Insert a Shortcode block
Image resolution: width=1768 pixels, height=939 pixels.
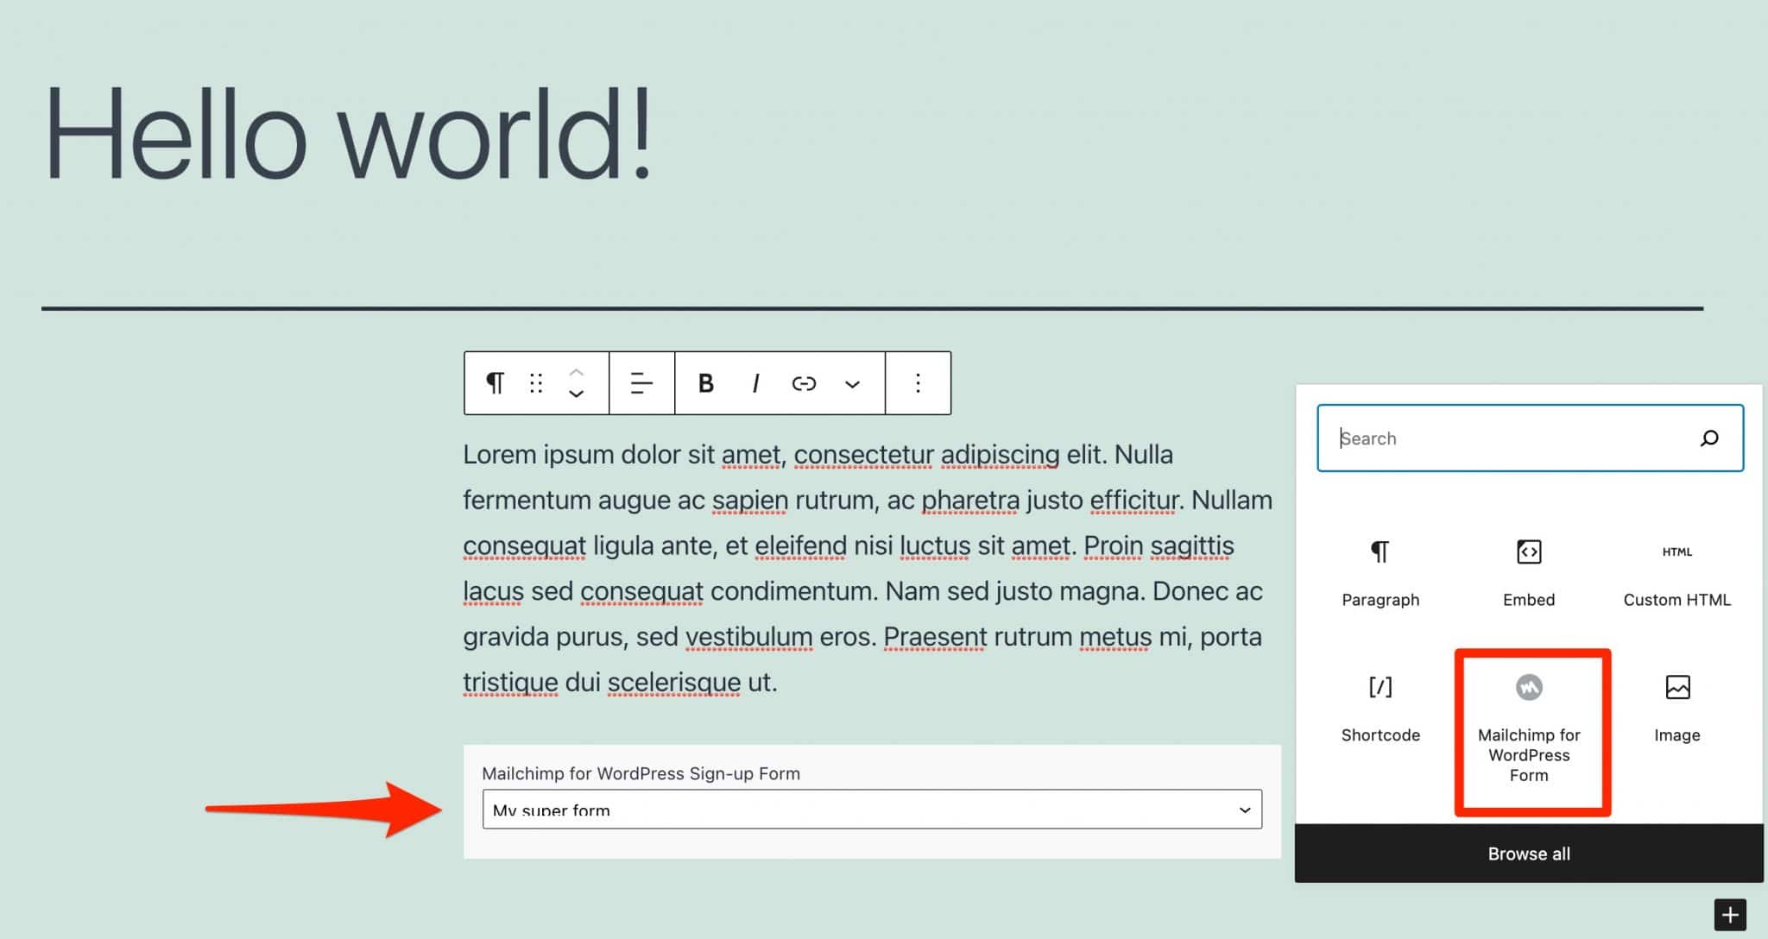point(1380,709)
